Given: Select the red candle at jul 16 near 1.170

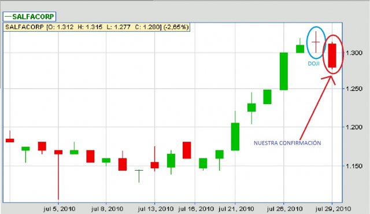Looking at the screenshot, I should [187, 150].
